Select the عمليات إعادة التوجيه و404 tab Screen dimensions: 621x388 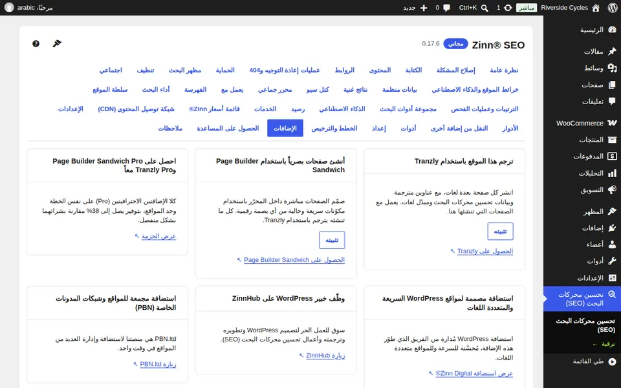click(285, 70)
